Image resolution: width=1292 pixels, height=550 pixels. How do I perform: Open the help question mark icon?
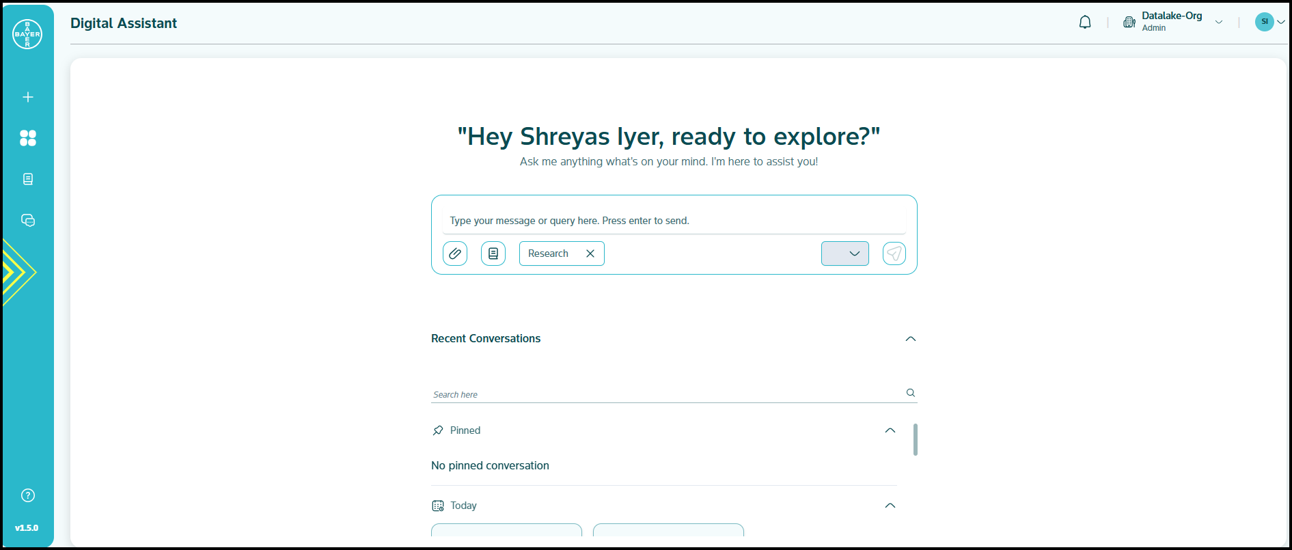(x=28, y=495)
